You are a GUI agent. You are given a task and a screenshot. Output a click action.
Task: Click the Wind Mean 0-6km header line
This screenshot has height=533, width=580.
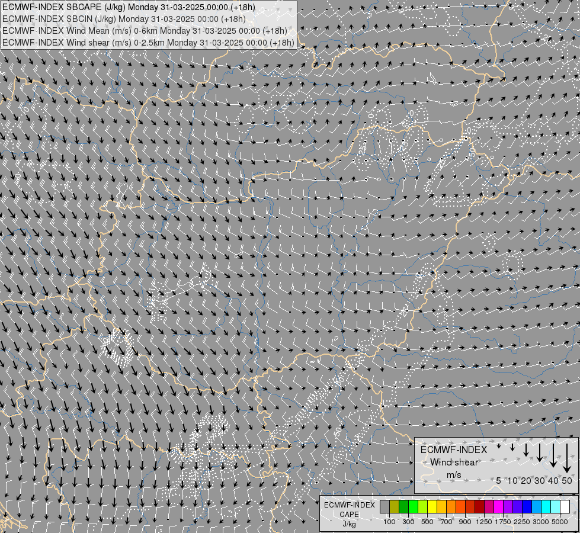145,31
